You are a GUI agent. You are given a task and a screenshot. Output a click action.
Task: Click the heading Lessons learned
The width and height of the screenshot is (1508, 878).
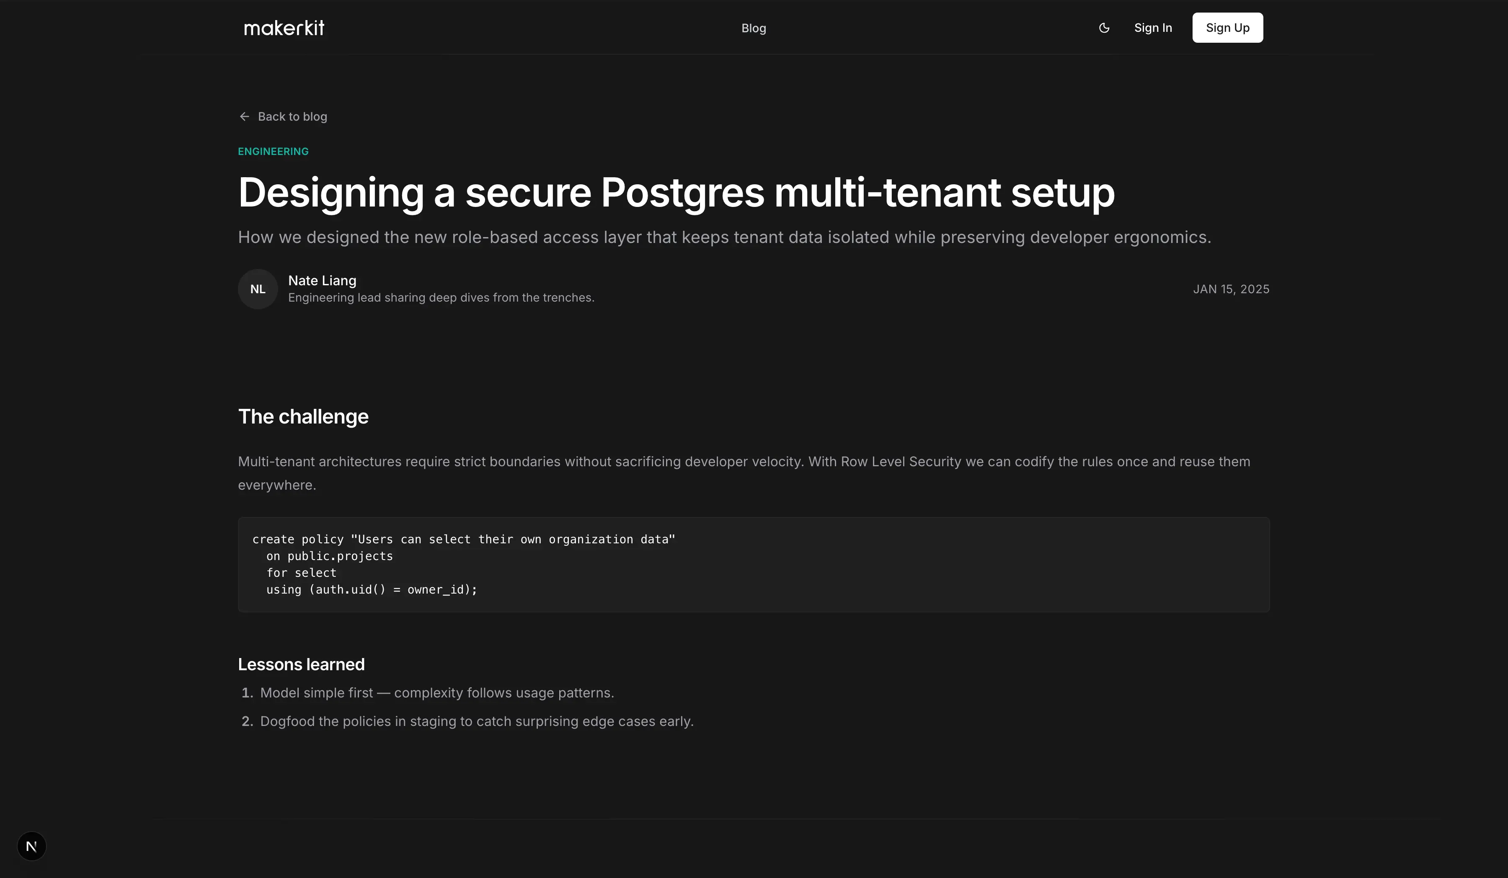click(x=301, y=664)
